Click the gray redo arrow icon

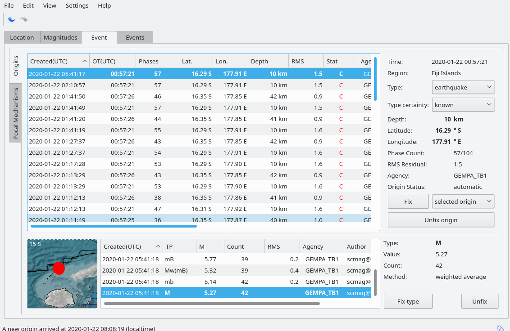pos(24,19)
